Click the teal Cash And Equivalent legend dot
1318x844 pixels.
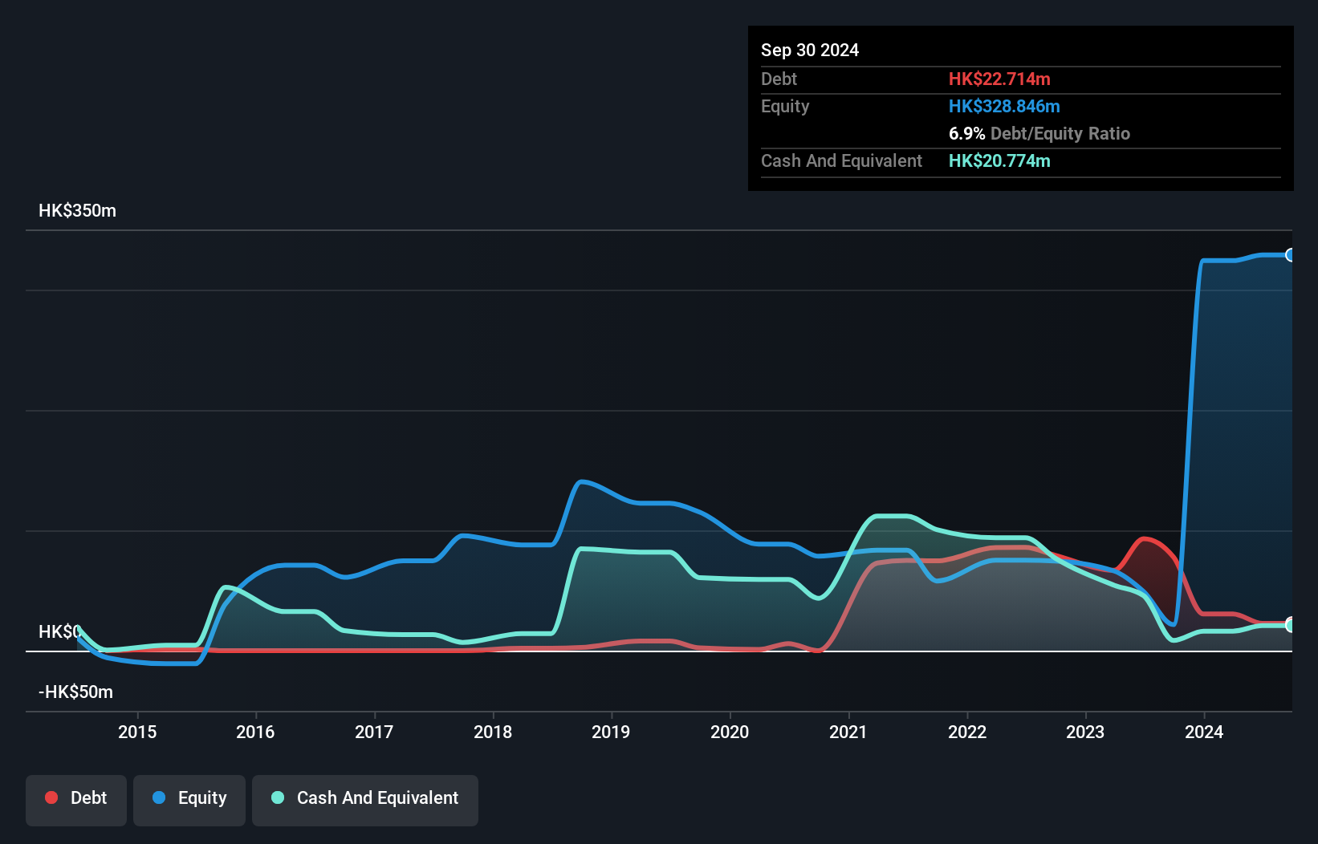click(278, 797)
